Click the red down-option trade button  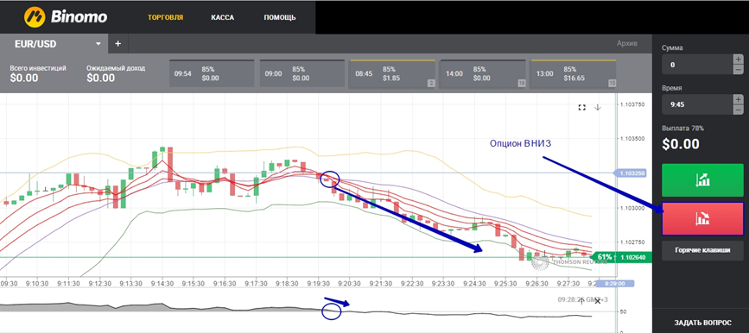(702, 218)
